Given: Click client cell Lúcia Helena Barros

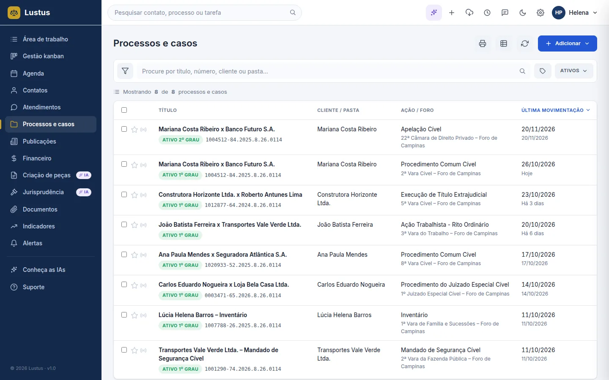Looking at the screenshot, I should click(x=344, y=315).
